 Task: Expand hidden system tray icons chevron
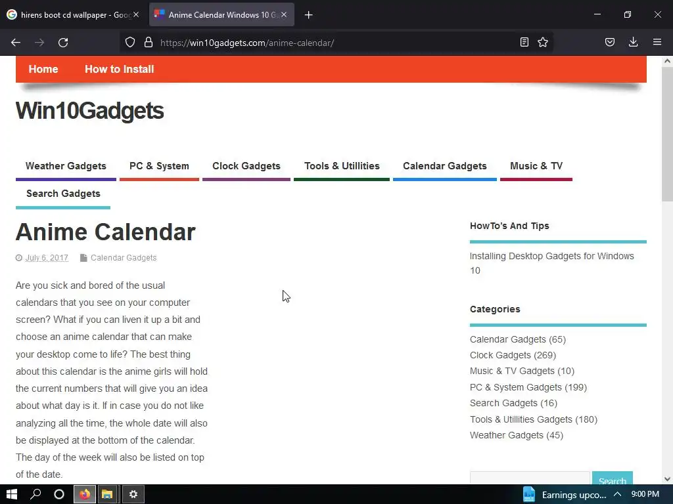pyautogui.click(x=618, y=495)
